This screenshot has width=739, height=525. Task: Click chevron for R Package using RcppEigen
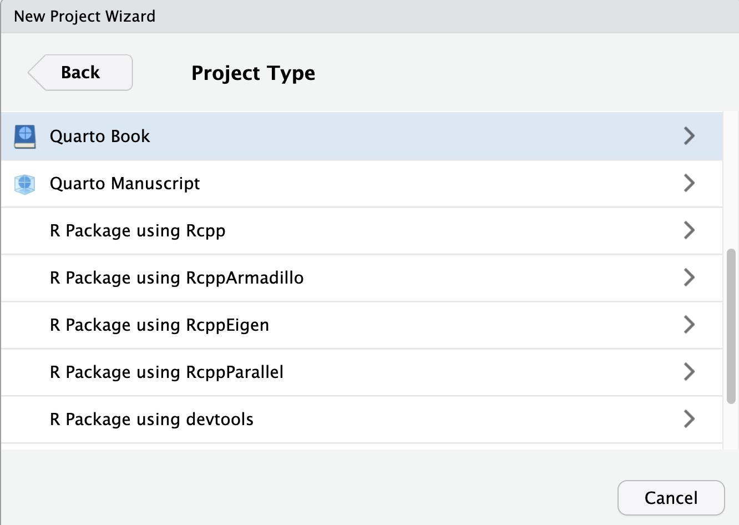689,325
